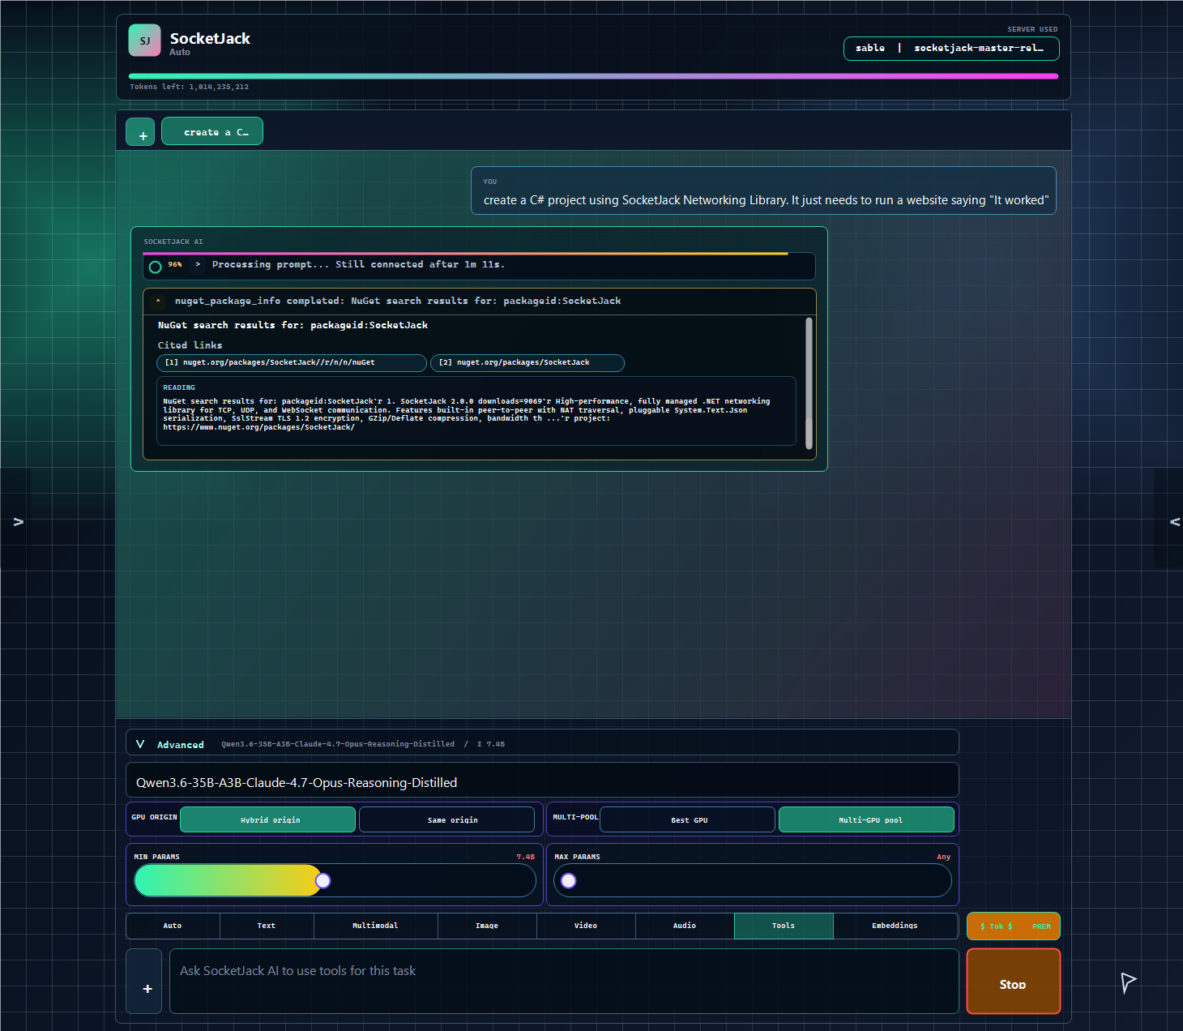Screen dimensions: 1183x1031
Task: Click the Min Params slider handle
Action: (323, 881)
